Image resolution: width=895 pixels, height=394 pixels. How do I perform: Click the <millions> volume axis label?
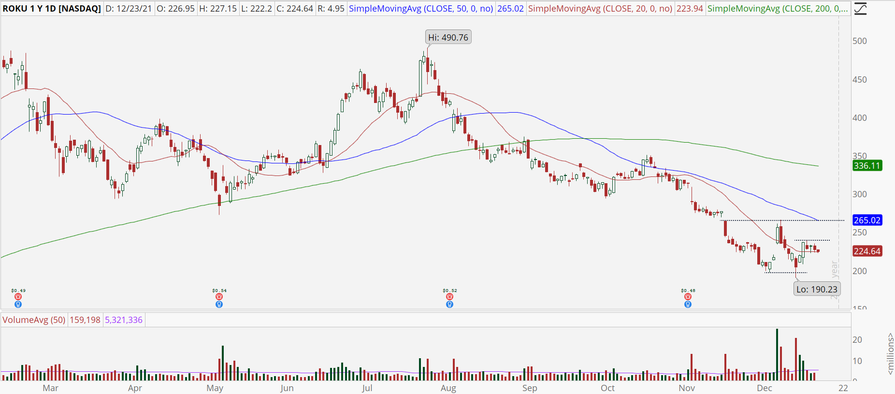[890, 353]
